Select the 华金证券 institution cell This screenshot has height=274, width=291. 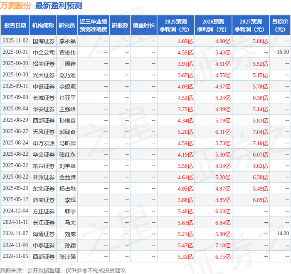tap(44, 154)
